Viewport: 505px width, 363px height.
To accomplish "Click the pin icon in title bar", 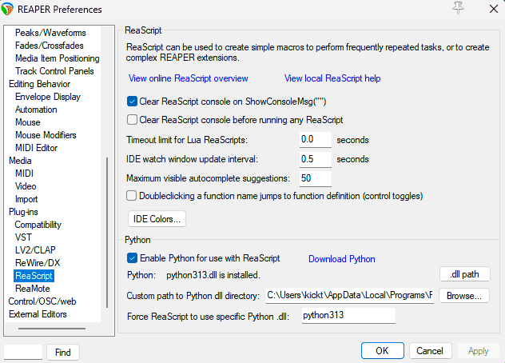I will (x=458, y=9).
